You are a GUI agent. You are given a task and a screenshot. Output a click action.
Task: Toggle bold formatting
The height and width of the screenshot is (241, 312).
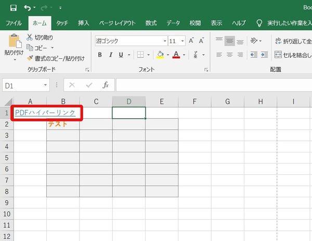point(100,55)
